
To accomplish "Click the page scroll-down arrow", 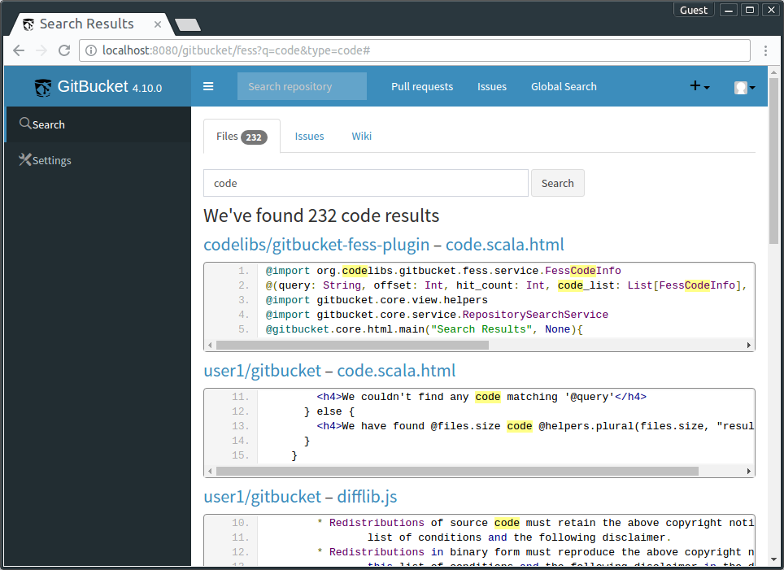I will coord(774,560).
